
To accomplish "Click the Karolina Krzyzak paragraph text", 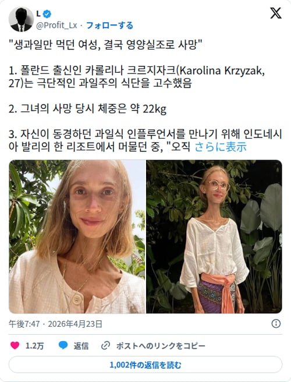I will [x=137, y=77].
